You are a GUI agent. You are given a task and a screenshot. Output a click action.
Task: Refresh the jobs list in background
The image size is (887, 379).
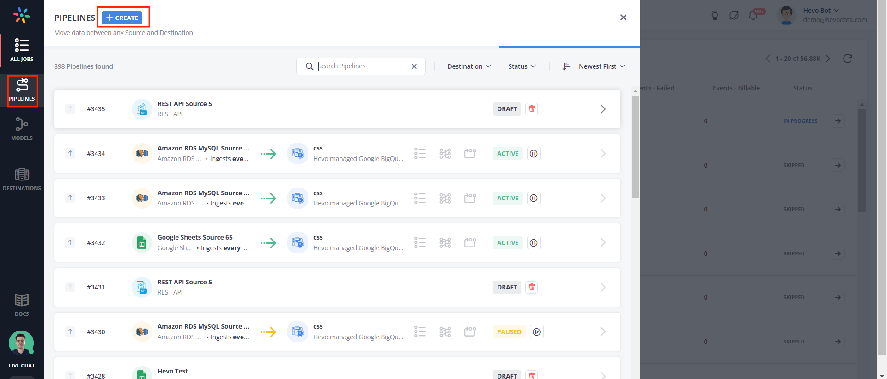coord(847,59)
